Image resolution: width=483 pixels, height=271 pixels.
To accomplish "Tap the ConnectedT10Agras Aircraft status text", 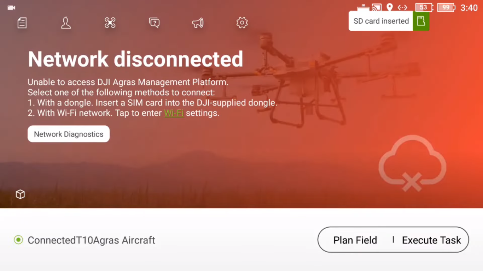I will [x=91, y=240].
